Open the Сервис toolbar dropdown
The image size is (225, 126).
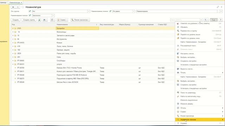[62, 20]
